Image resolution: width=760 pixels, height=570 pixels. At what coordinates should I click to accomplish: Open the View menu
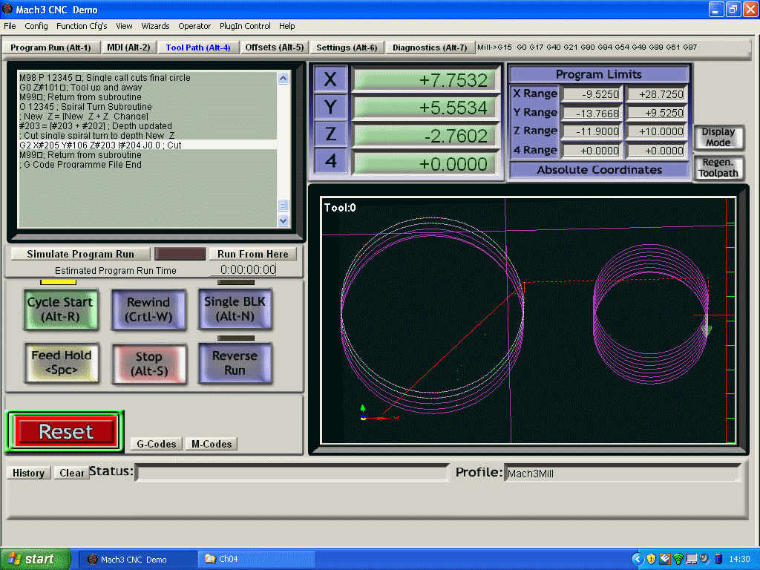pos(124,26)
